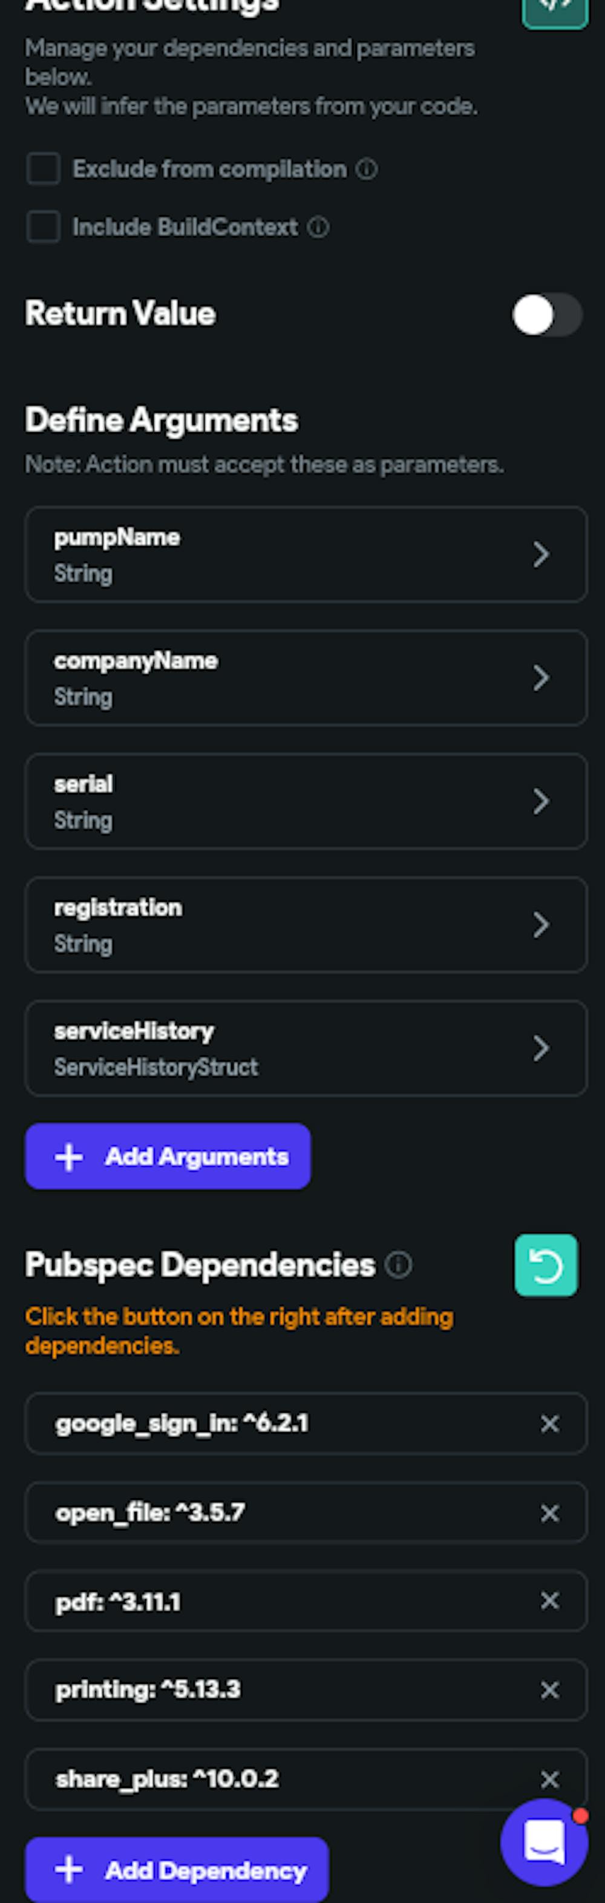Expand the serviceHistory argument chevron
Screen dimensions: 605x1903
point(541,1048)
